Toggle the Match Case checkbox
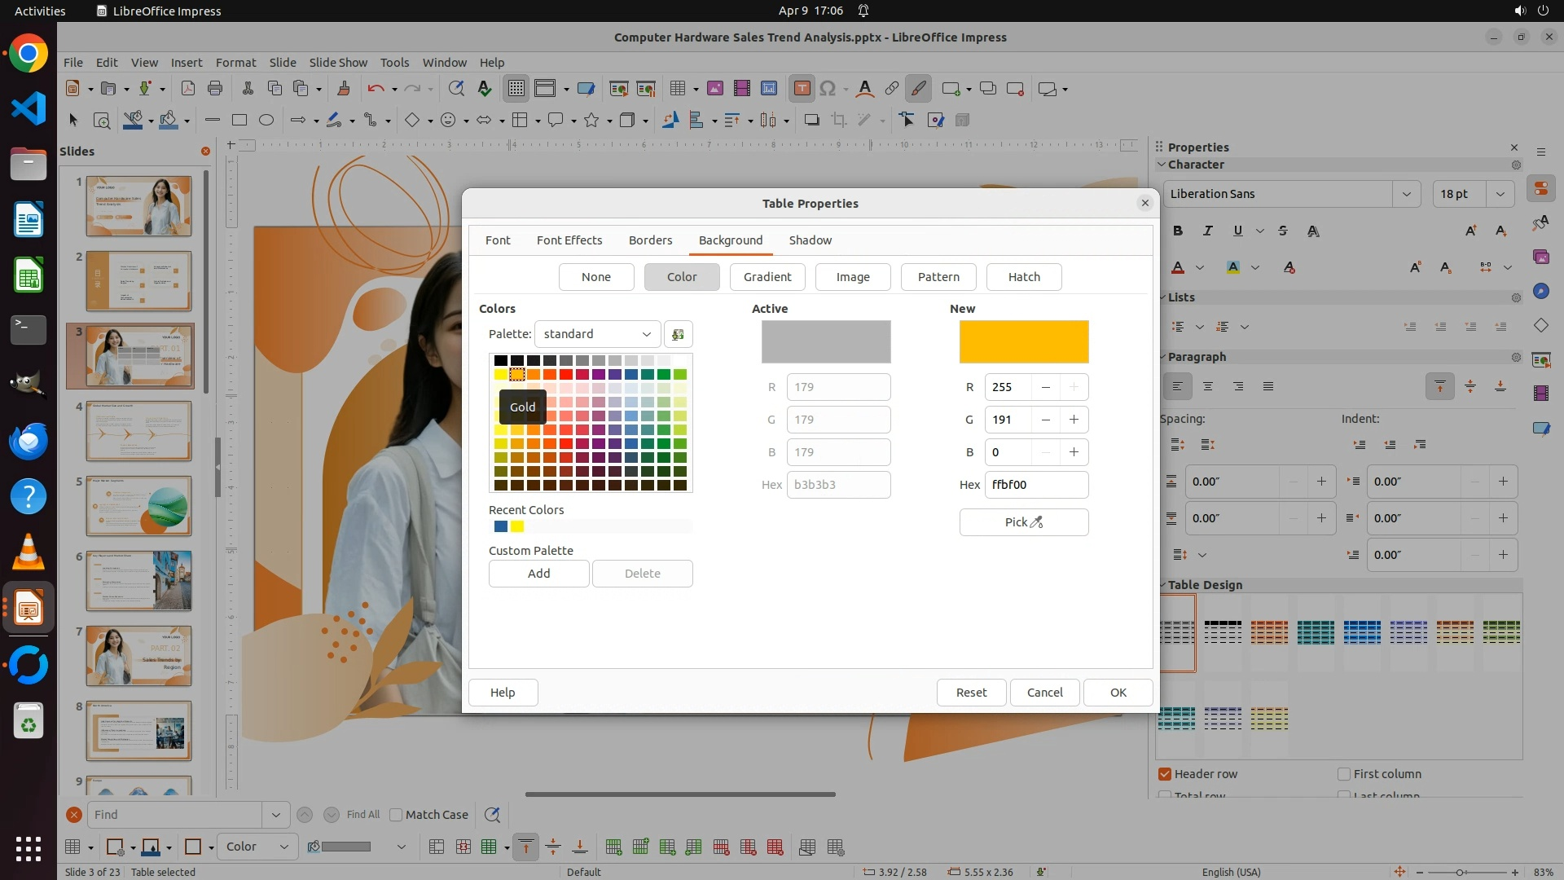Image resolution: width=1564 pixels, height=880 pixels. (x=397, y=815)
